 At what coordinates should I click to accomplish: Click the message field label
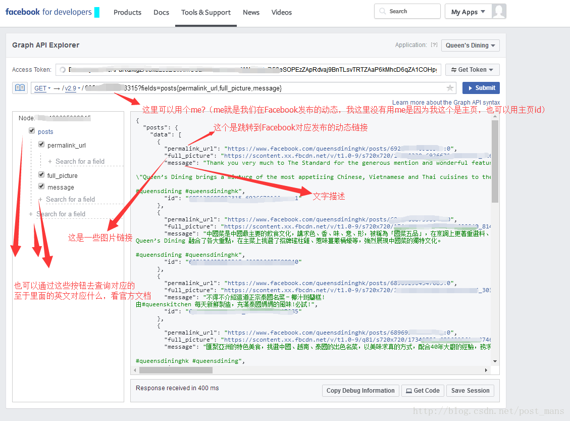pos(61,188)
